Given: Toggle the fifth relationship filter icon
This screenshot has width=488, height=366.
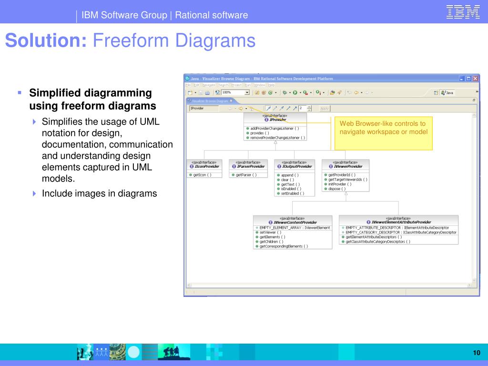Looking at the screenshot, I should click(x=295, y=108).
